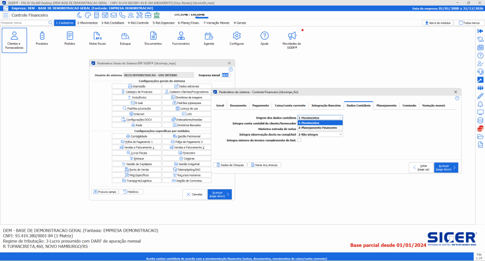485x261 pixels.
Task: Click Nome Arq.Anexos button
Action: [x=264, y=165]
